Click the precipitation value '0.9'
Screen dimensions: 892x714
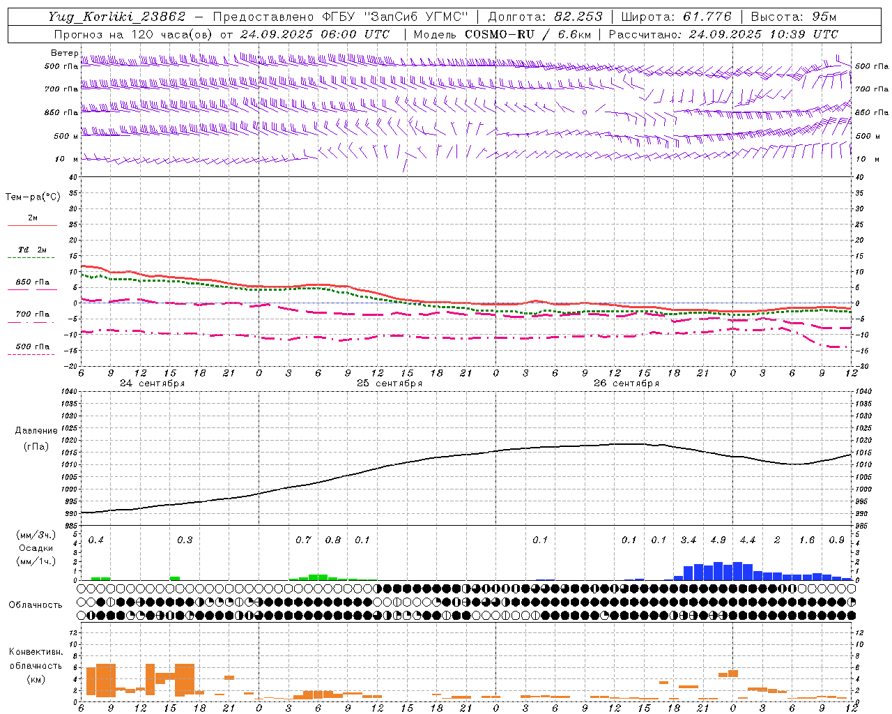(x=836, y=540)
